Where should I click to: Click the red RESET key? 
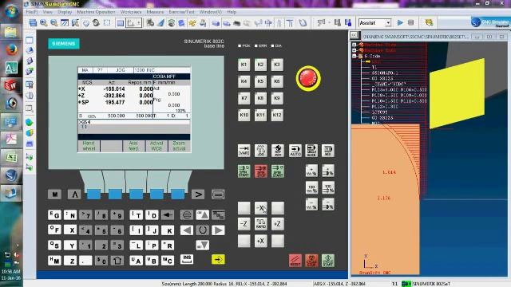(x=295, y=261)
